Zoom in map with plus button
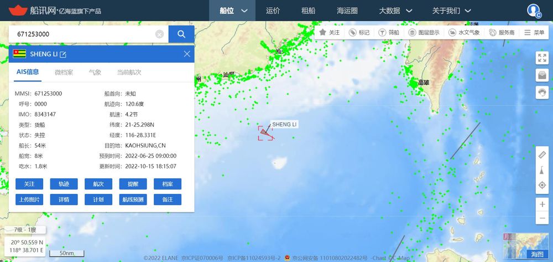553x262 pixels. tap(542, 204)
